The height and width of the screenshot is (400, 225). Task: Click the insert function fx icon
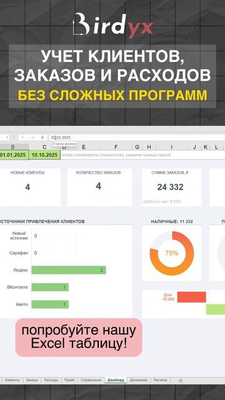(42, 137)
